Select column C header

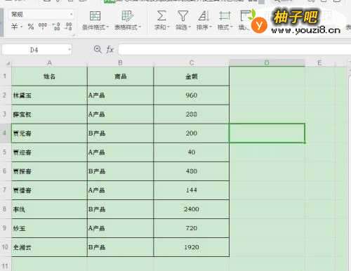[x=192, y=63]
